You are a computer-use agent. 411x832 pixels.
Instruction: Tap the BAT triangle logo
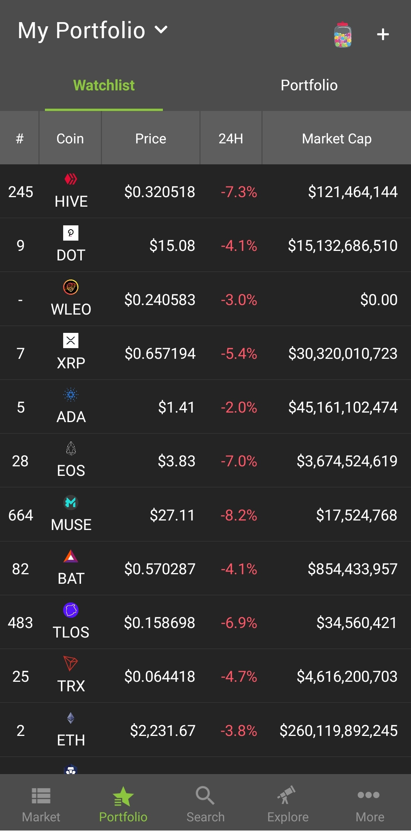point(71,556)
